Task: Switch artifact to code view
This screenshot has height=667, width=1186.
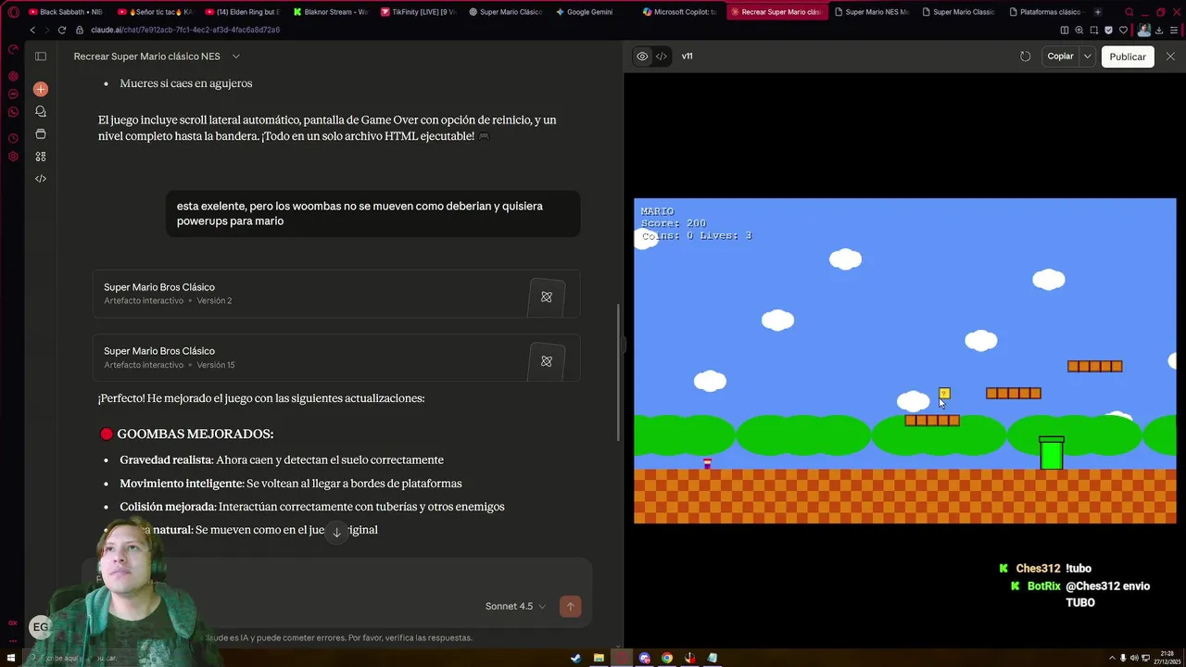Action: [x=662, y=57]
